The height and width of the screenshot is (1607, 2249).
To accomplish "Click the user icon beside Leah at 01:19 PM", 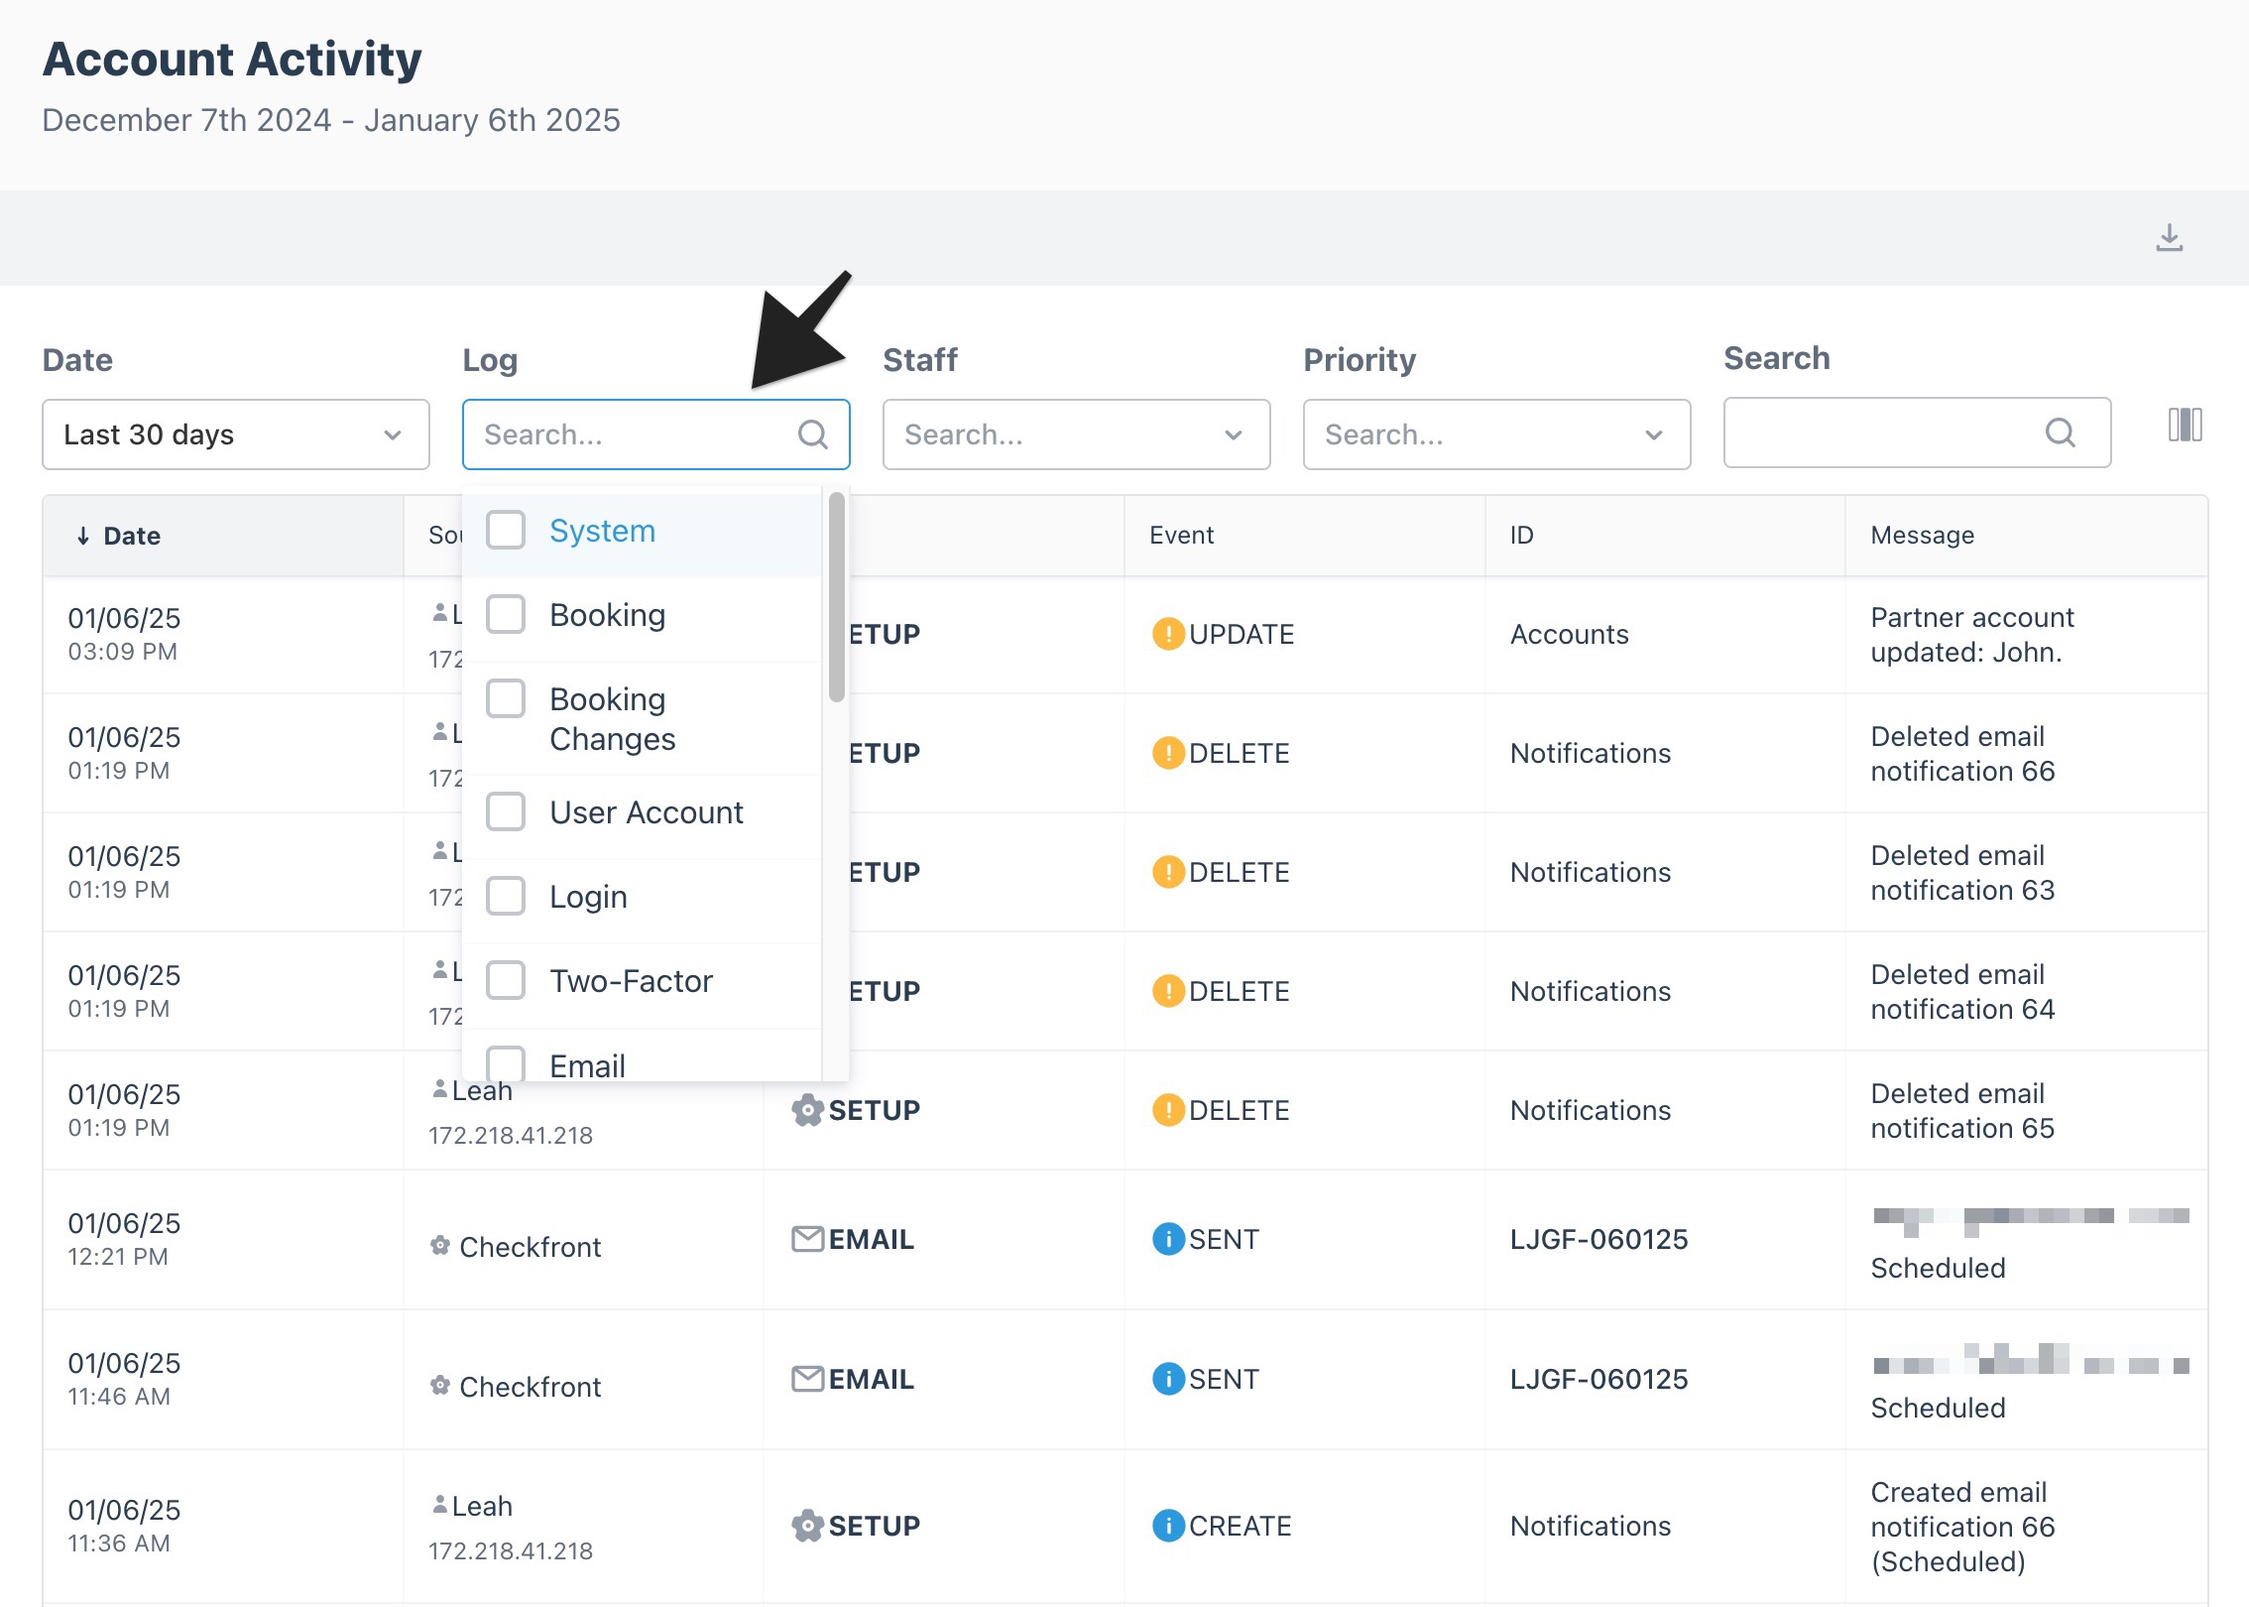I will (x=440, y=1089).
